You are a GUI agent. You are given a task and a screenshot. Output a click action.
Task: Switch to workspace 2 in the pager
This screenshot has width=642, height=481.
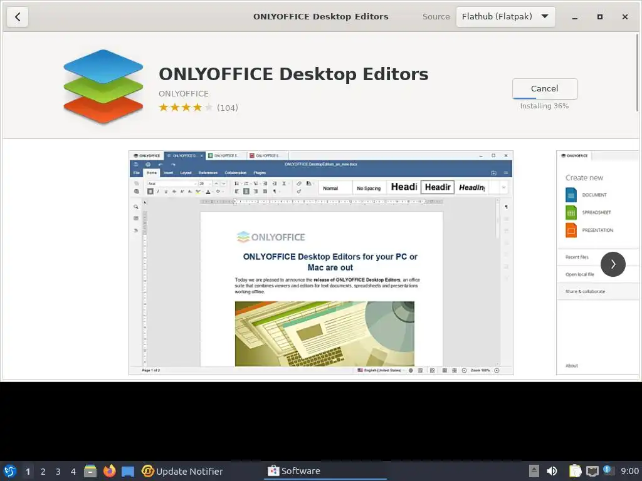43,472
